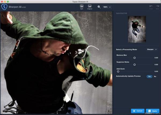Click the zoom magnifier icon
The image size is (161, 115).
pyautogui.click(x=99, y=7)
